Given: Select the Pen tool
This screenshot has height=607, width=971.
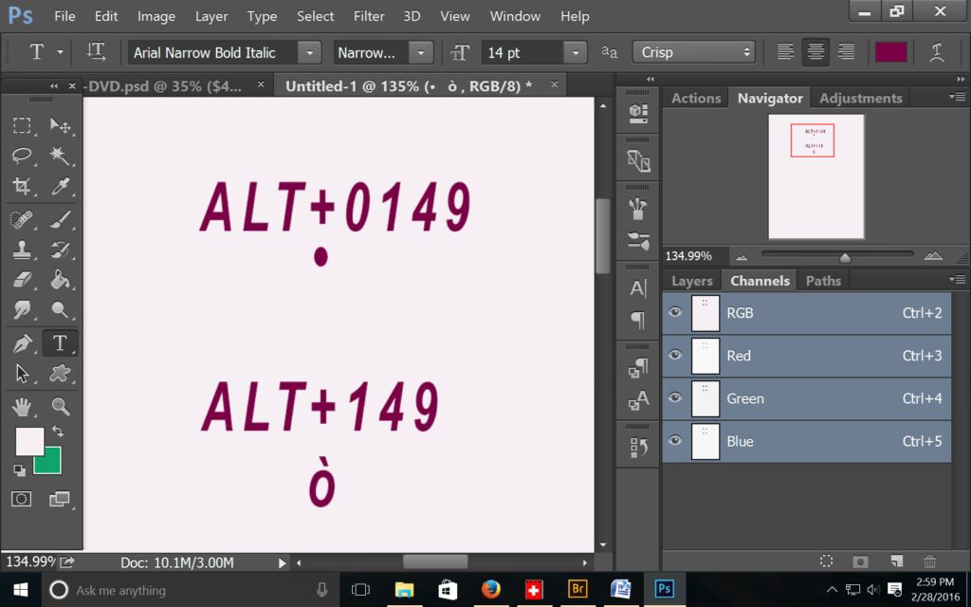Looking at the screenshot, I should pyautogui.click(x=23, y=343).
